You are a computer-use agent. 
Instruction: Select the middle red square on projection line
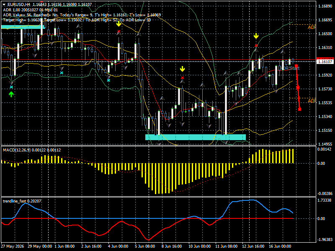pos(298,88)
